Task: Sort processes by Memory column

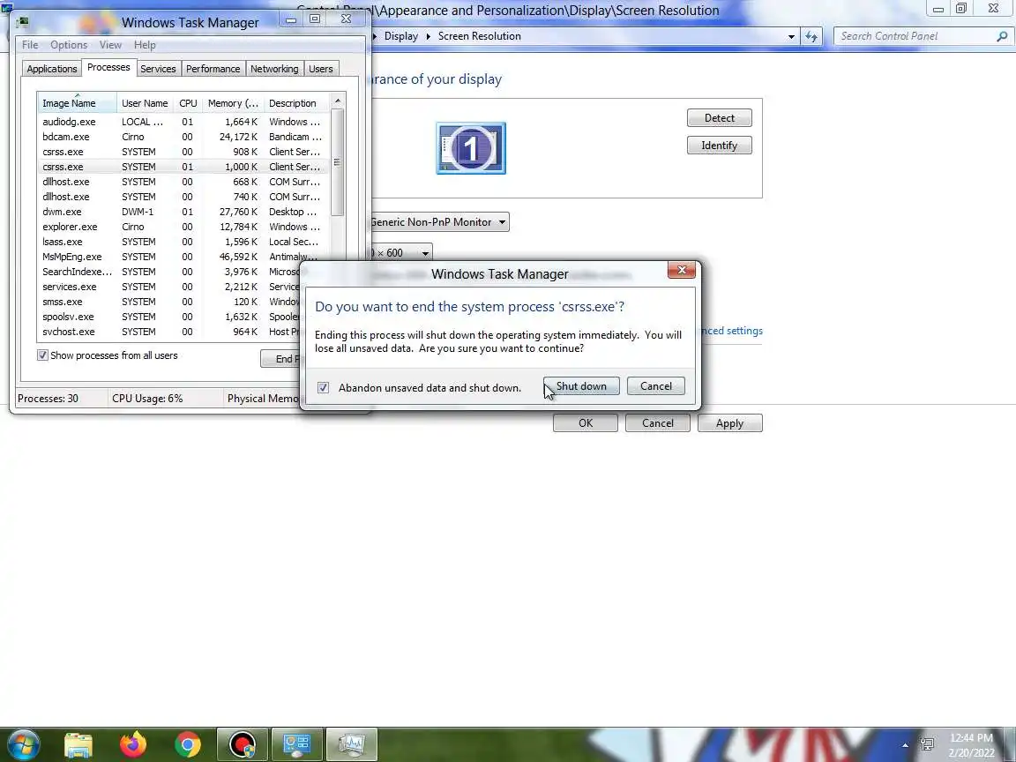Action: click(x=233, y=103)
